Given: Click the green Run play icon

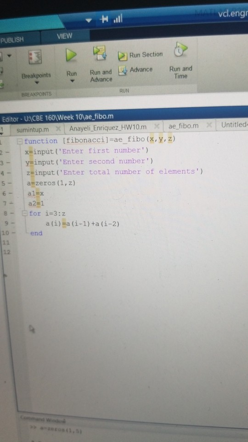Looking at the screenshot, I should pos(71,55).
